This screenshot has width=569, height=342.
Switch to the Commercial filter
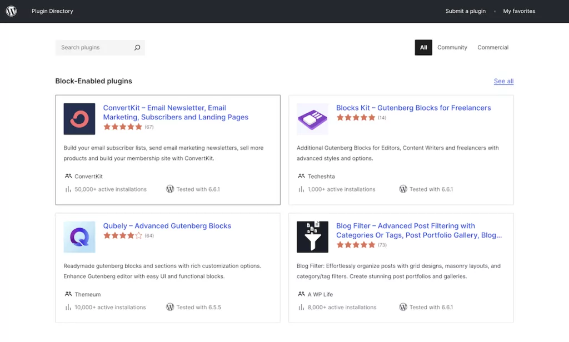pyautogui.click(x=493, y=48)
